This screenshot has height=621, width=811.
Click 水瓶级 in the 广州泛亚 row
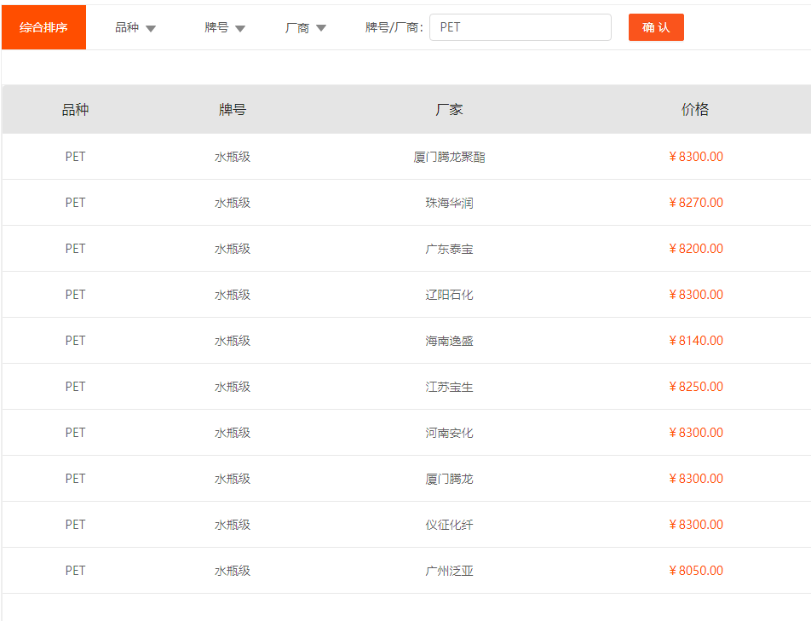[233, 571]
